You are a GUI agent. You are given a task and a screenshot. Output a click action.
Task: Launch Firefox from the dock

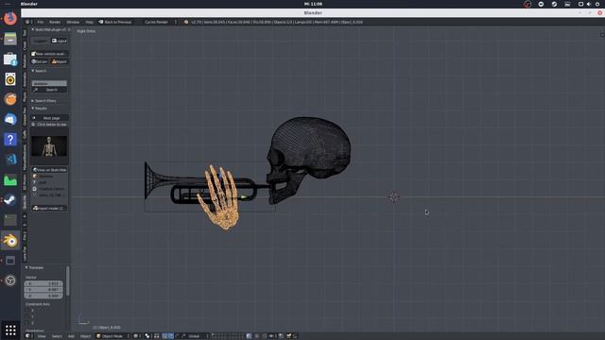tap(10, 18)
